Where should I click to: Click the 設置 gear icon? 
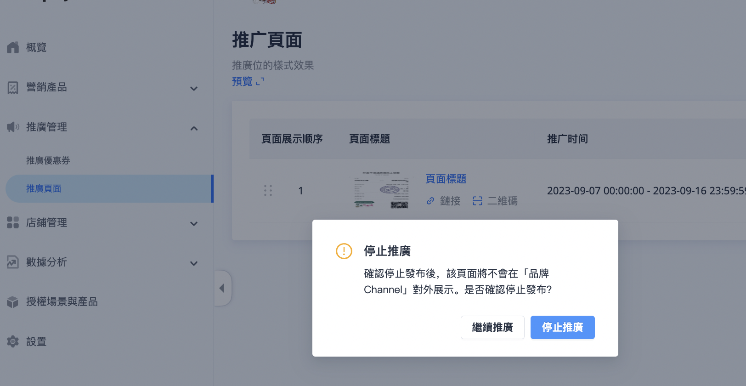13,341
